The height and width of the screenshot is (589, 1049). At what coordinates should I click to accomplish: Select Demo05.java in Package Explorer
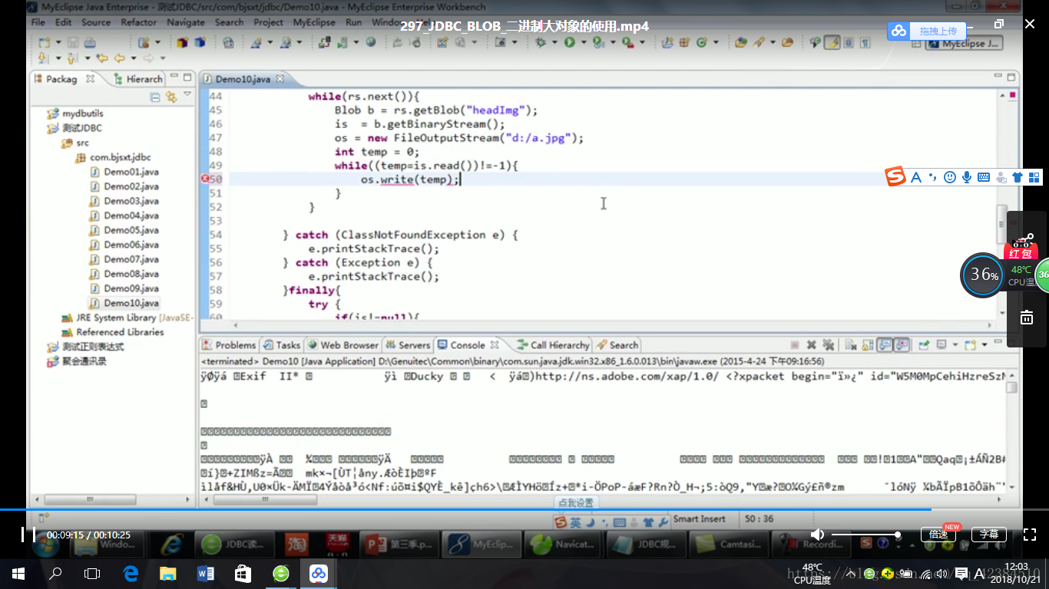124,230
